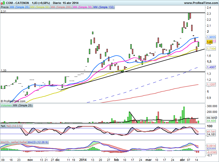The width and height of the screenshot is (219, 162).
Task: Select the MM (Simple 20) price average label
Action: [19, 7]
